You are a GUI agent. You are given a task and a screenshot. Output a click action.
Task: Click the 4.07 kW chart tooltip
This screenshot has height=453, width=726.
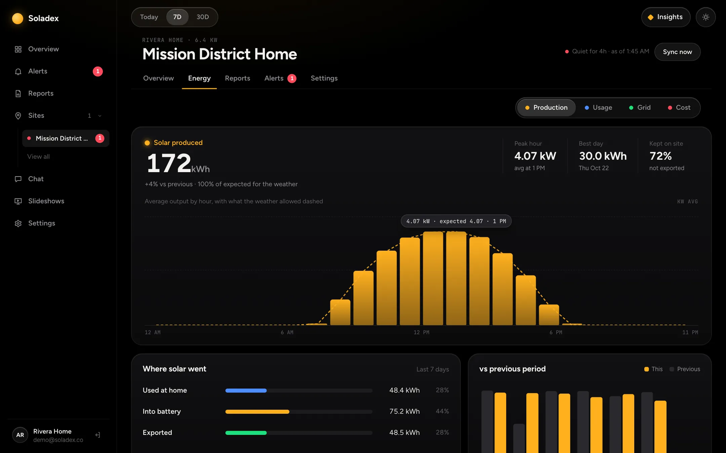click(x=456, y=221)
